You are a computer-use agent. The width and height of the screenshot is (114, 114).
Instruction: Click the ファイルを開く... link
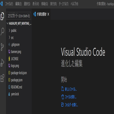click(x=71, y=97)
